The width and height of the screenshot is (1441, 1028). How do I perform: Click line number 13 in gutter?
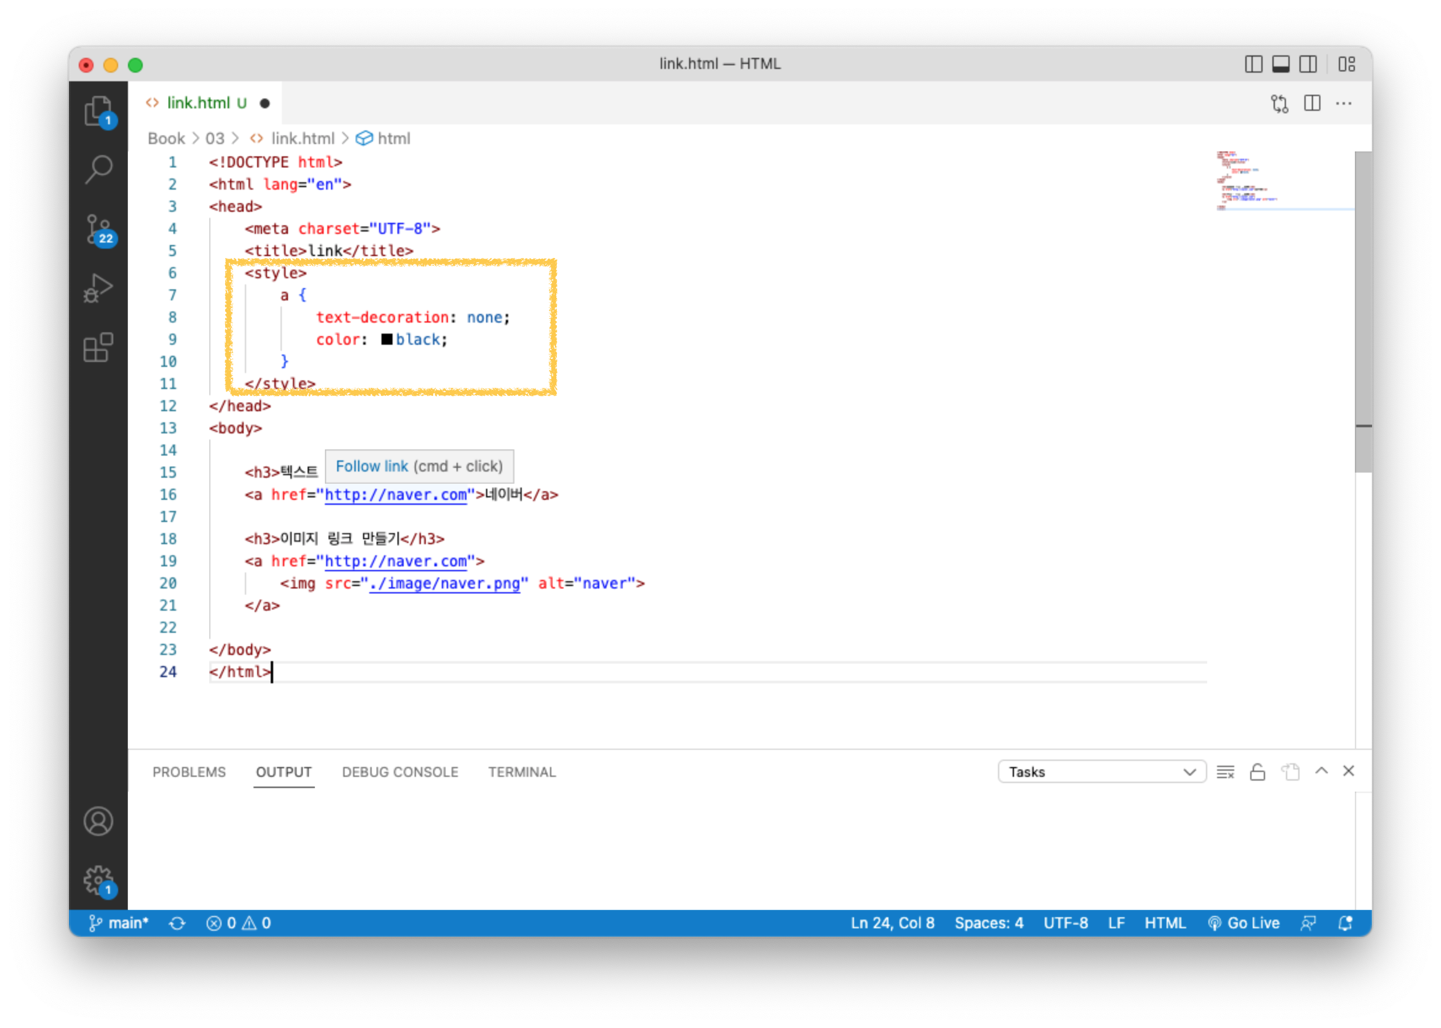tap(167, 428)
